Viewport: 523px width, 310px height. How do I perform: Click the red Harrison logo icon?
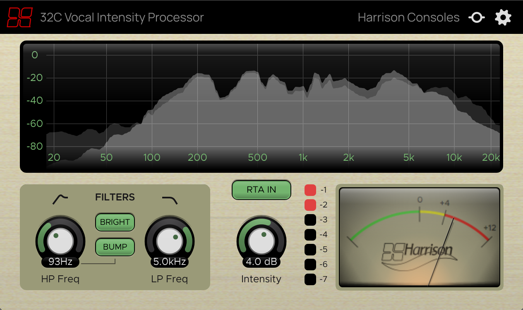pos(20,17)
